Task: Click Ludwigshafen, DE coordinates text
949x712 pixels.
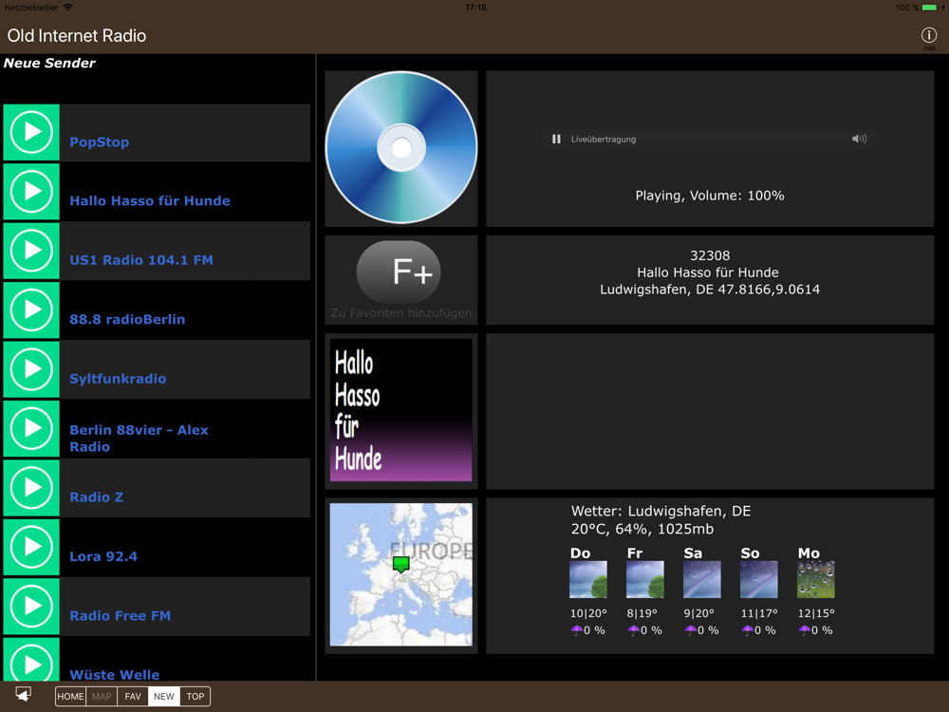Action: [710, 290]
